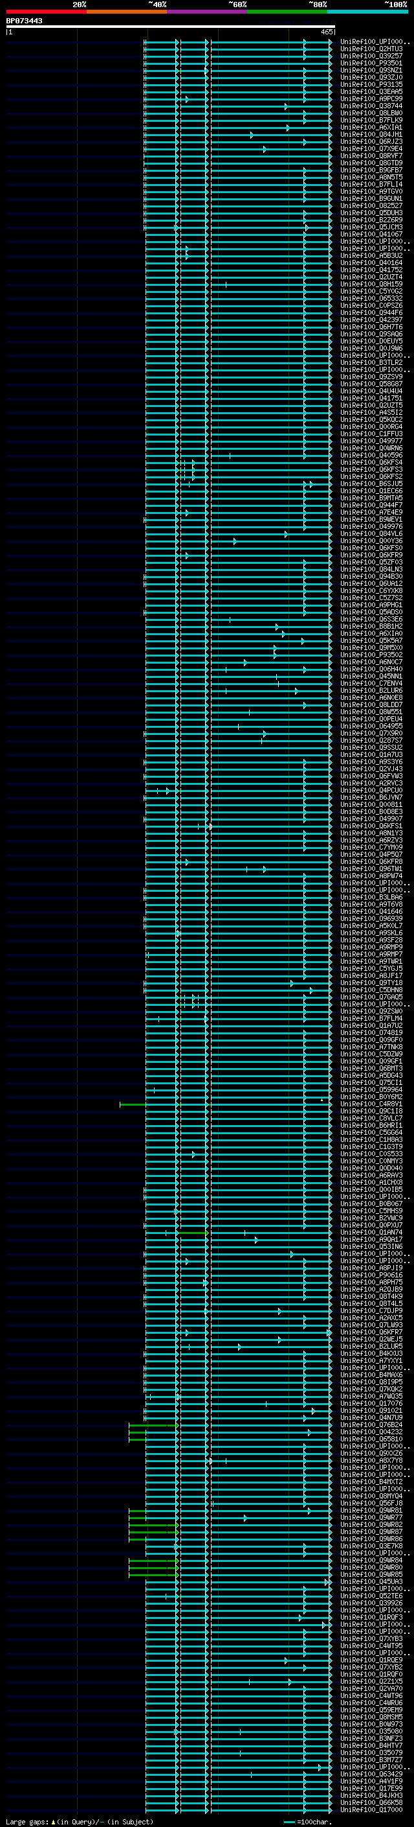Open hit UniRef100_Q39257

coord(371,57)
